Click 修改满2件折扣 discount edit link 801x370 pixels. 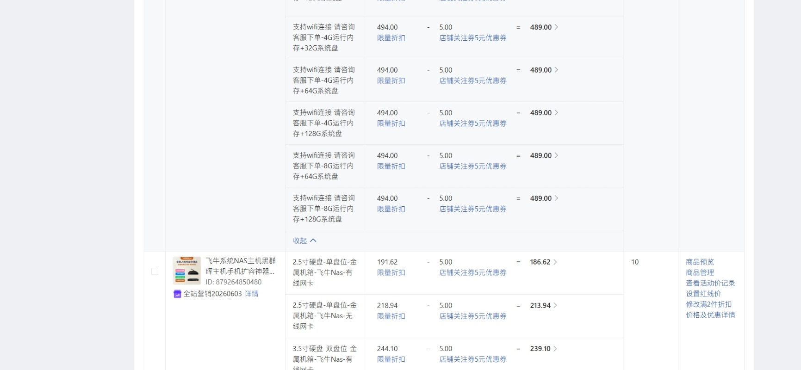[x=709, y=304]
